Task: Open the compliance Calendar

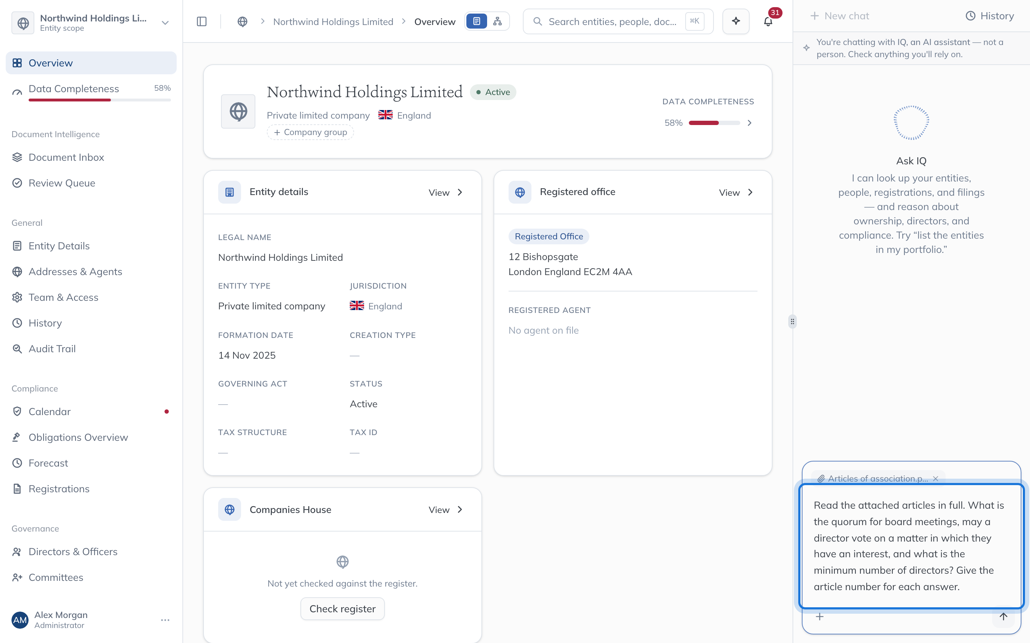Action: click(91, 412)
